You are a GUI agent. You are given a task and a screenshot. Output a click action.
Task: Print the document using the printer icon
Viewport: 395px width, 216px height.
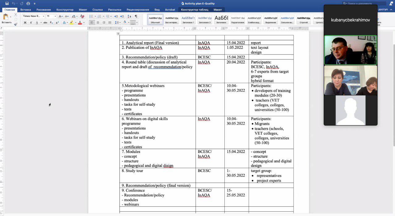[28, 3]
